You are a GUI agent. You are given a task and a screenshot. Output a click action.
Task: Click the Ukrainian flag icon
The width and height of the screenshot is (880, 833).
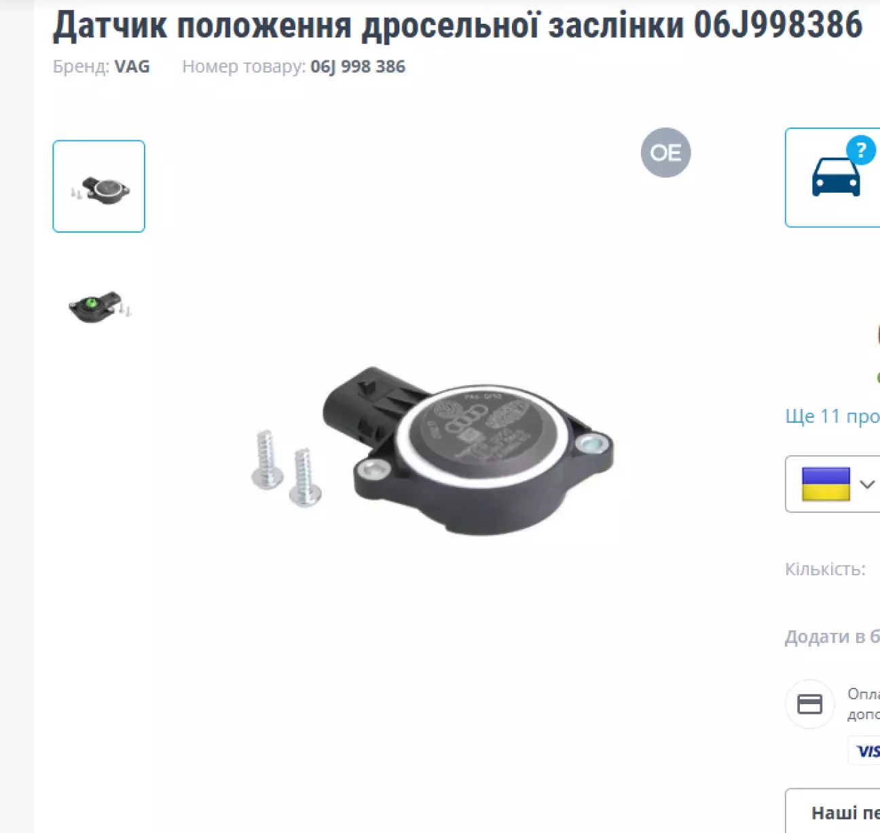point(826,484)
